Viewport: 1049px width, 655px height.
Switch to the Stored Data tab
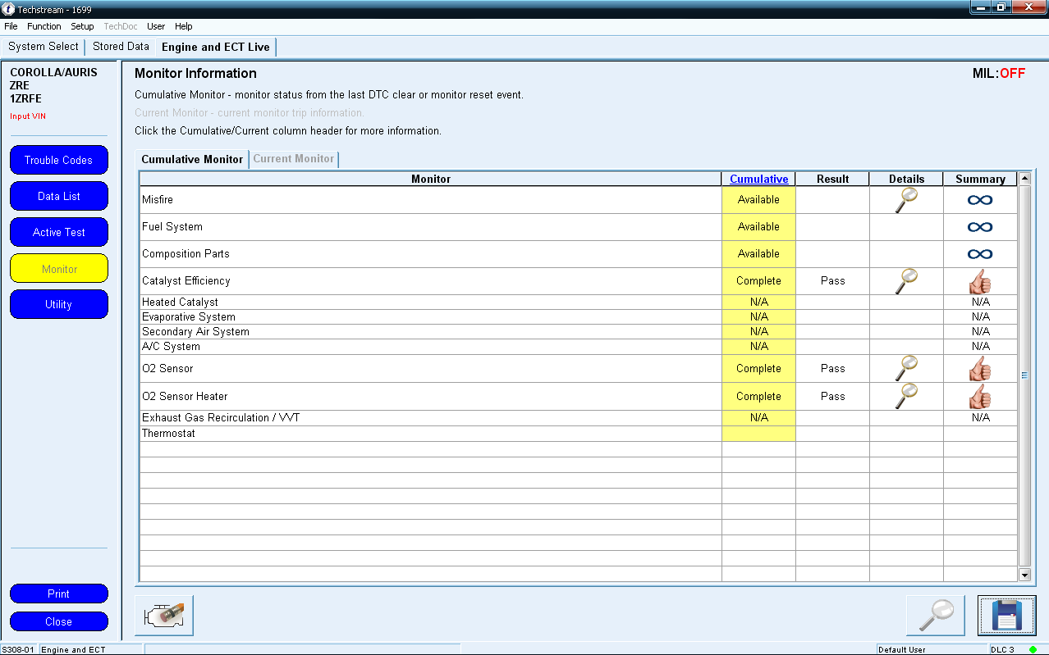(x=121, y=47)
